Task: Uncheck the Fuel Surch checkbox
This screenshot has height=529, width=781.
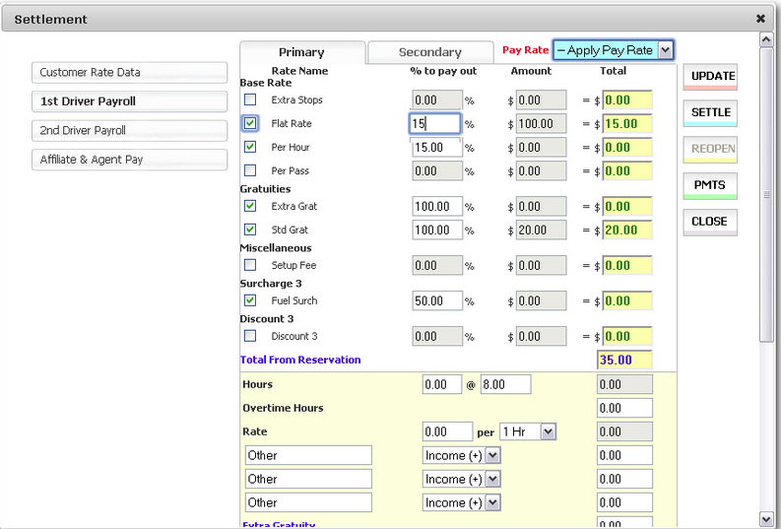Action: 250,300
